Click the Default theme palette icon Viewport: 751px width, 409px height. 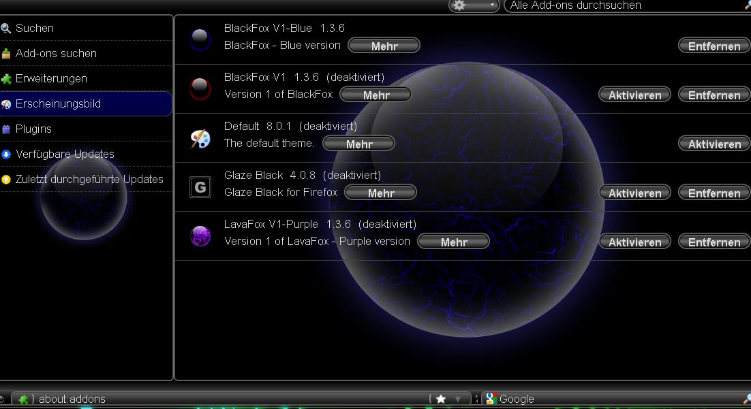pos(200,138)
